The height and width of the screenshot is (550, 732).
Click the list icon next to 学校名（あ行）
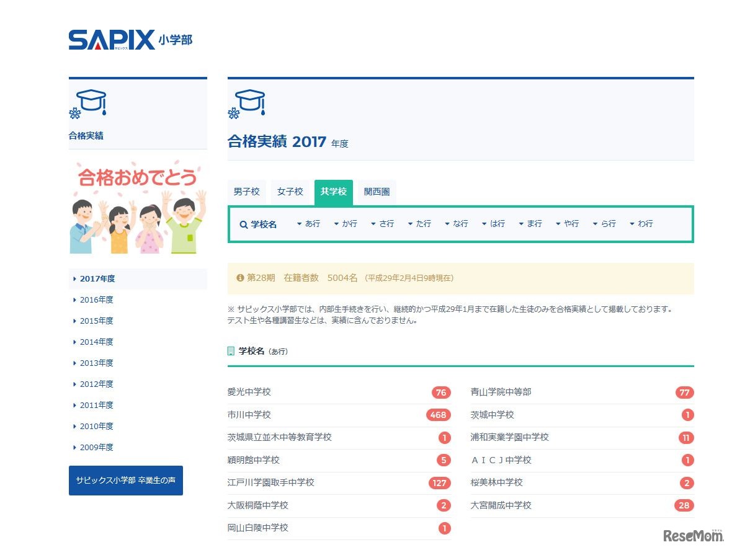pyautogui.click(x=233, y=350)
